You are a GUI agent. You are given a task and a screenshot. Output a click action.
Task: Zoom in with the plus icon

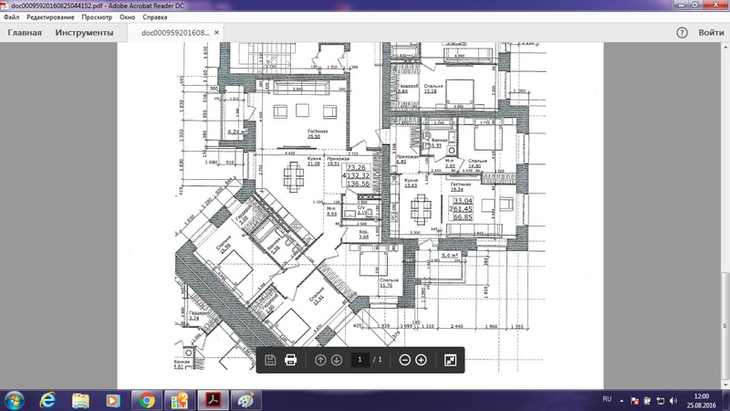(421, 360)
